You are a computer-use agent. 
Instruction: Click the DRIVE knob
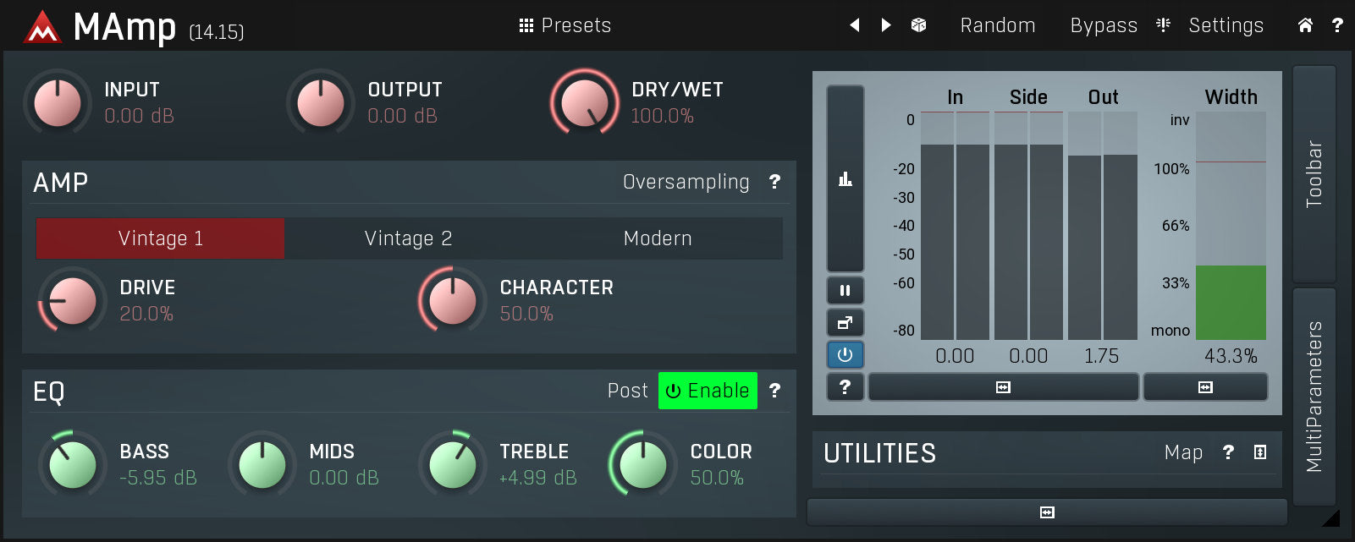[x=72, y=301]
